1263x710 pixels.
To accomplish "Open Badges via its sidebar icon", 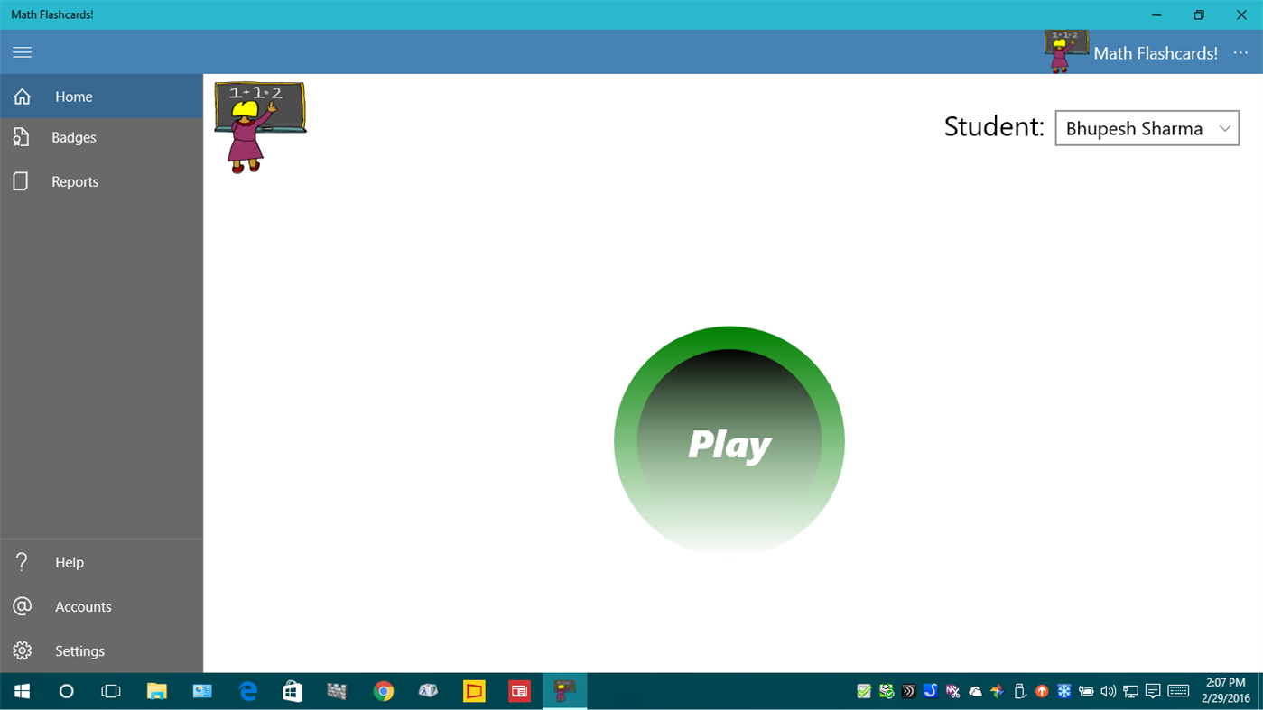I will click(x=22, y=136).
